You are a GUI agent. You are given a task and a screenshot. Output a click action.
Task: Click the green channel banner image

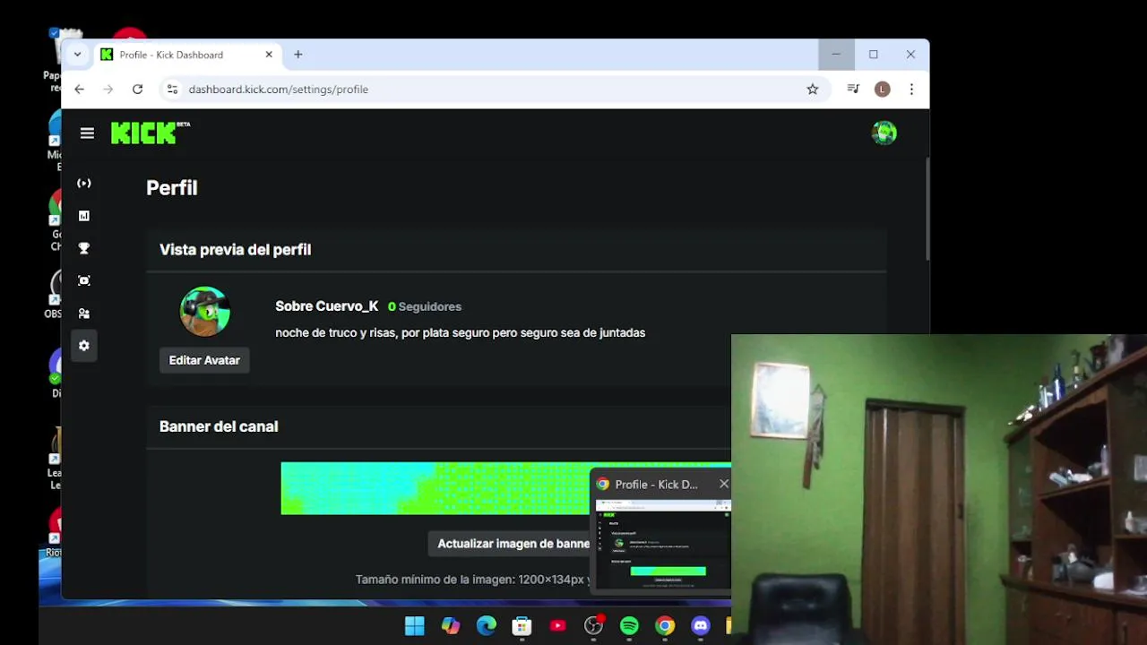point(505,488)
